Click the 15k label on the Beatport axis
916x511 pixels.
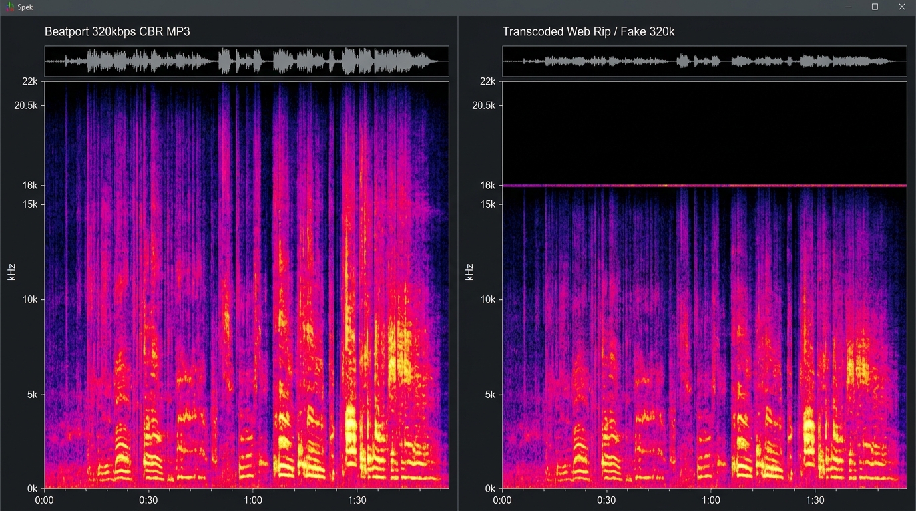[x=31, y=204]
